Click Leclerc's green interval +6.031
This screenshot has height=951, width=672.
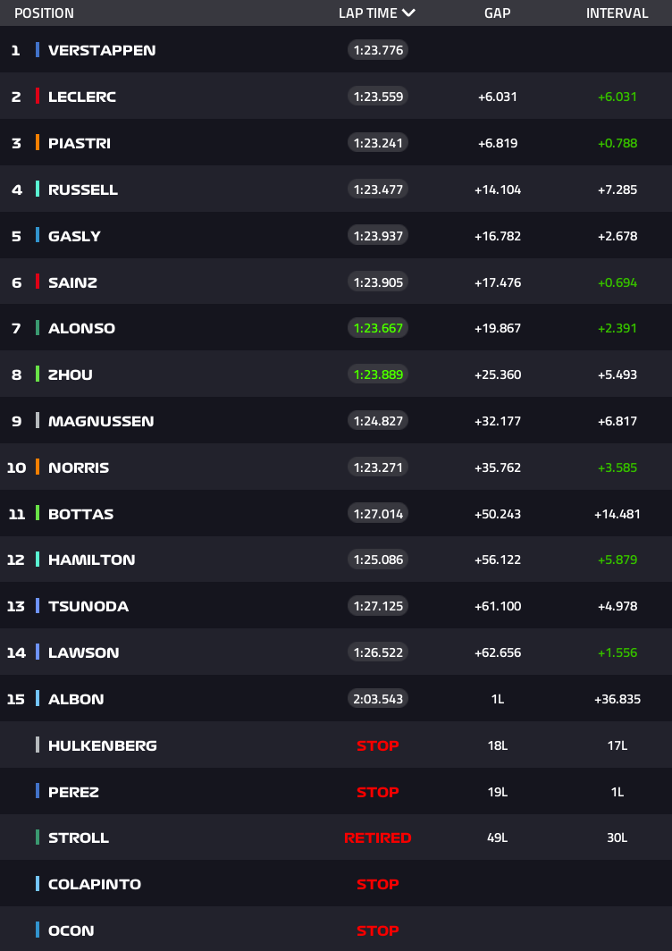617,97
